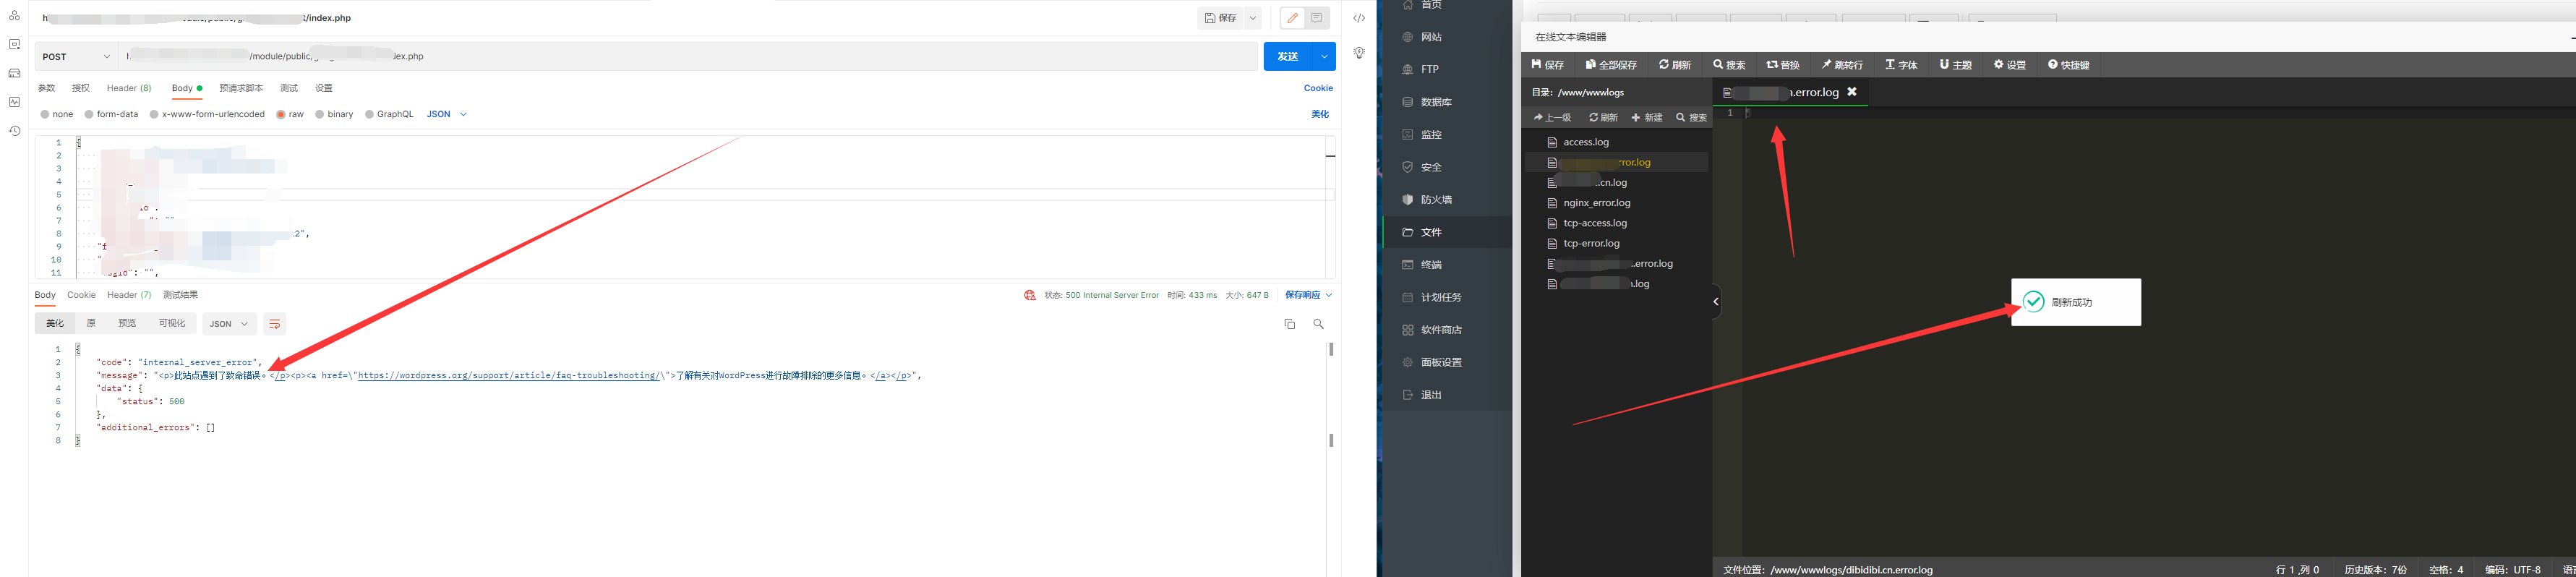Click 全部保存 in the editor toolbar
The height and width of the screenshot is (577, 2576).
(1611, 65)
